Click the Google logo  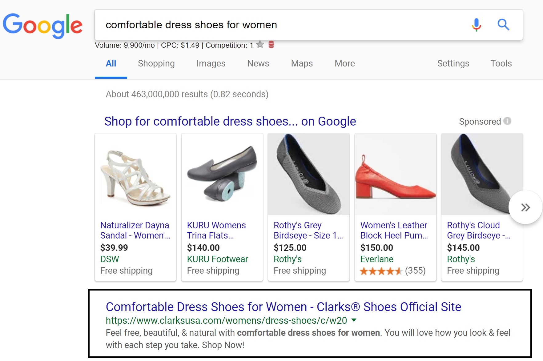click(42, 26)
